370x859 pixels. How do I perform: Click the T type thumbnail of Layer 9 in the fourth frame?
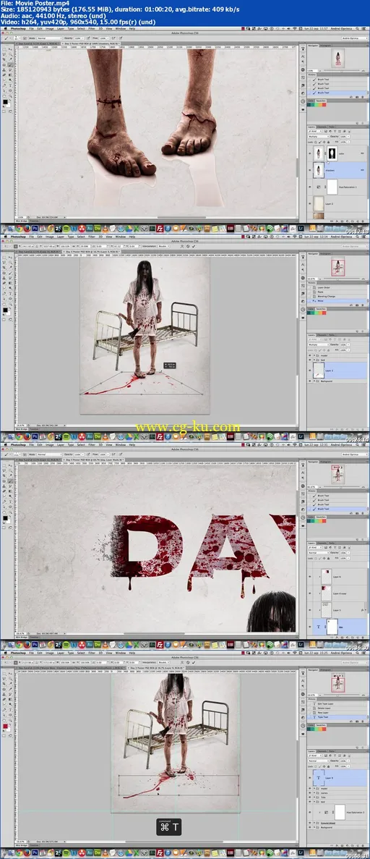coord(317,778)
